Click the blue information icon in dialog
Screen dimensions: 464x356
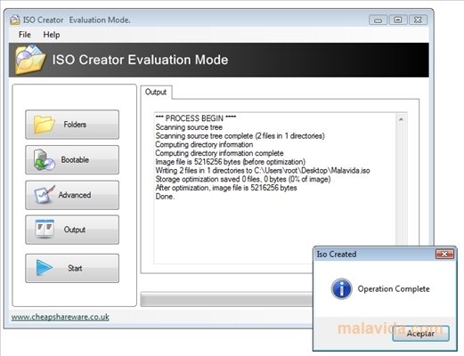341,288
